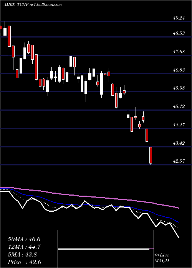
Task: Click the 47.68 price level label
Action: (x=179, y=51)
